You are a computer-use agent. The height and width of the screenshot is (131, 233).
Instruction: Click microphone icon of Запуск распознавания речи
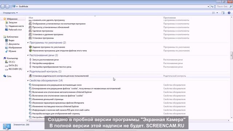[x=30, y=60]
